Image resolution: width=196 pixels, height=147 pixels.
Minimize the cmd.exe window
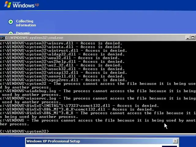(188, 38)
